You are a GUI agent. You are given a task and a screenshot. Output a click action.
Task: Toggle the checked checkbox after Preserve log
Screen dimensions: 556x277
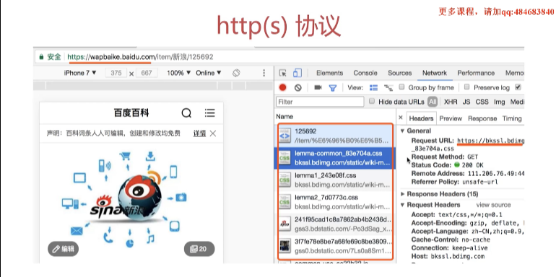coord(518,87)
